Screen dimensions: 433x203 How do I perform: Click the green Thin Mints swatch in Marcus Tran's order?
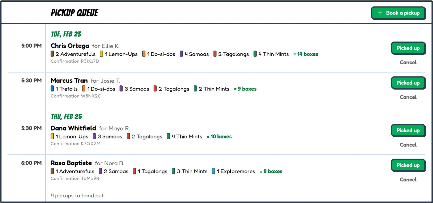(195, 89)
